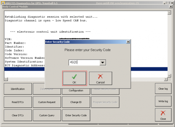The width and height of the screenshot is (175, 127).
Task: Click the ABRITES application icon in title bar
Action: [3, 3]
